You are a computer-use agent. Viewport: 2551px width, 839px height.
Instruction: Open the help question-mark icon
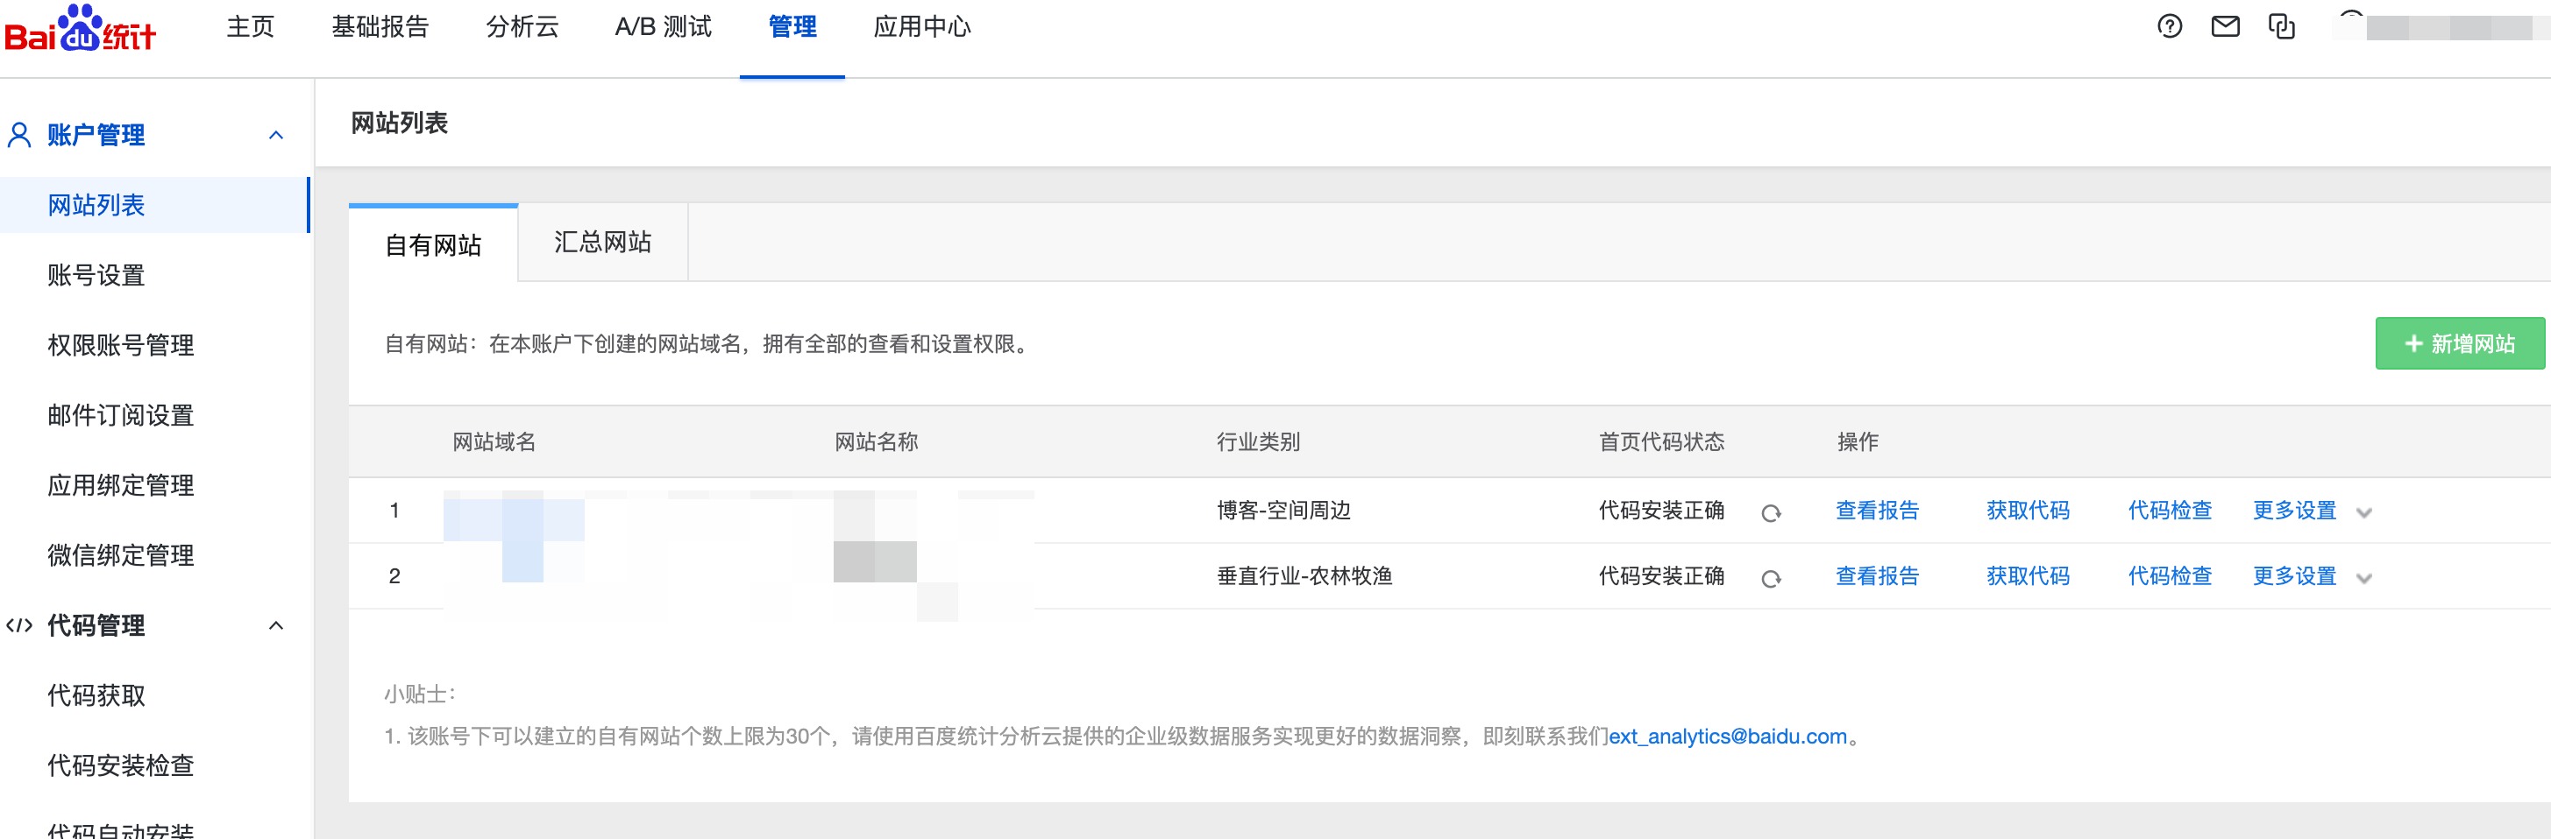click(2169, 27)
